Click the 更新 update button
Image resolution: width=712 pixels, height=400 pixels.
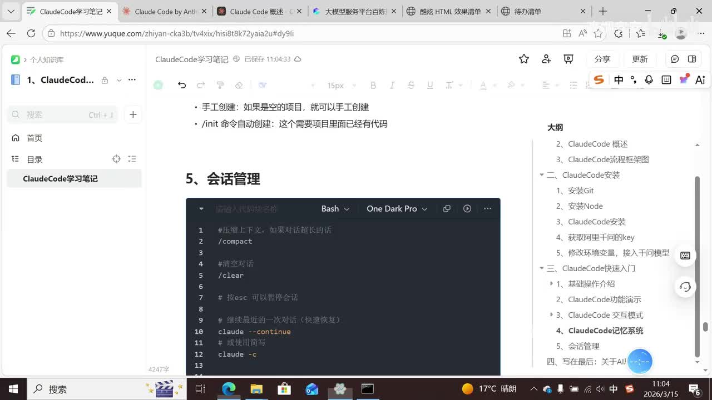[x=640, y=59]
